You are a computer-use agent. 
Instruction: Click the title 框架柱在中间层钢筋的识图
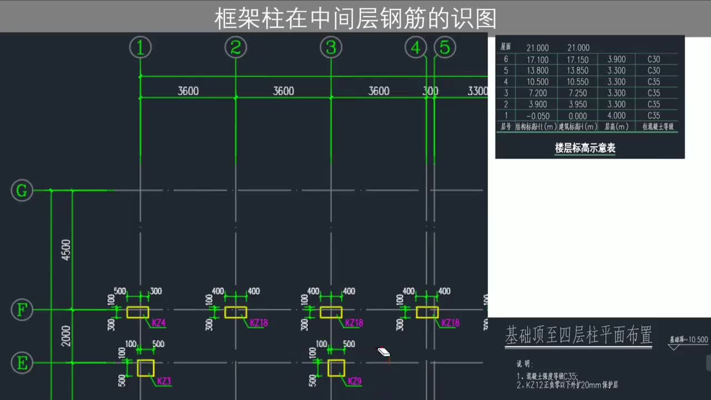(355, 19)
